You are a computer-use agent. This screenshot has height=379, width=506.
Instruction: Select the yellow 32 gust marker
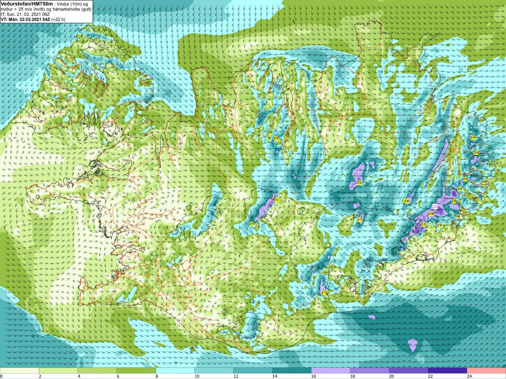pyautogui.click(x=359, y=183)
